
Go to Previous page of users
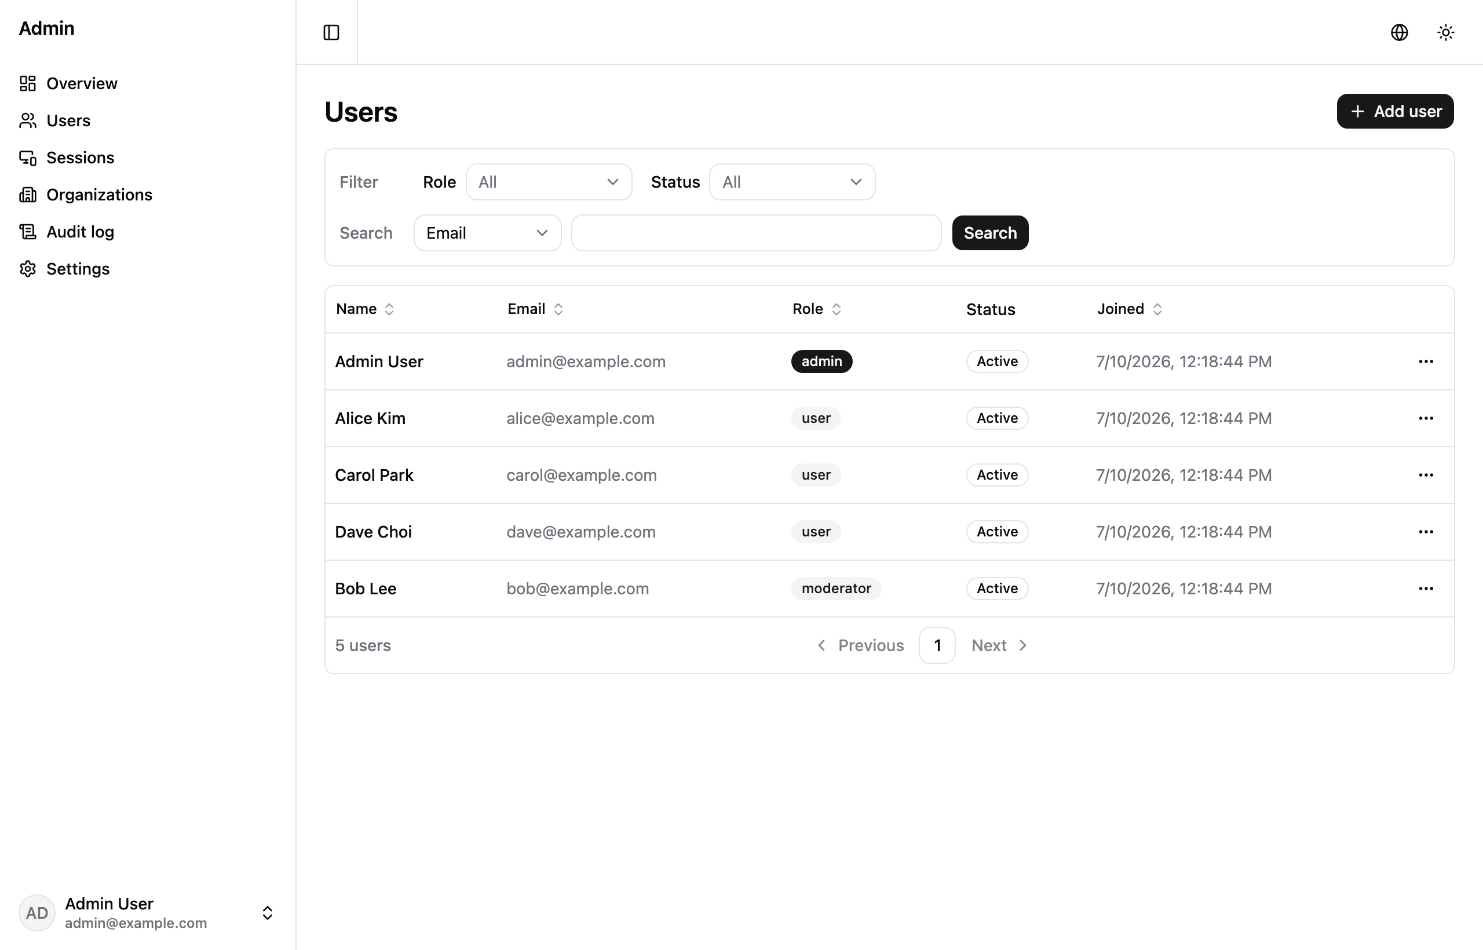click(x=861, y=645)
